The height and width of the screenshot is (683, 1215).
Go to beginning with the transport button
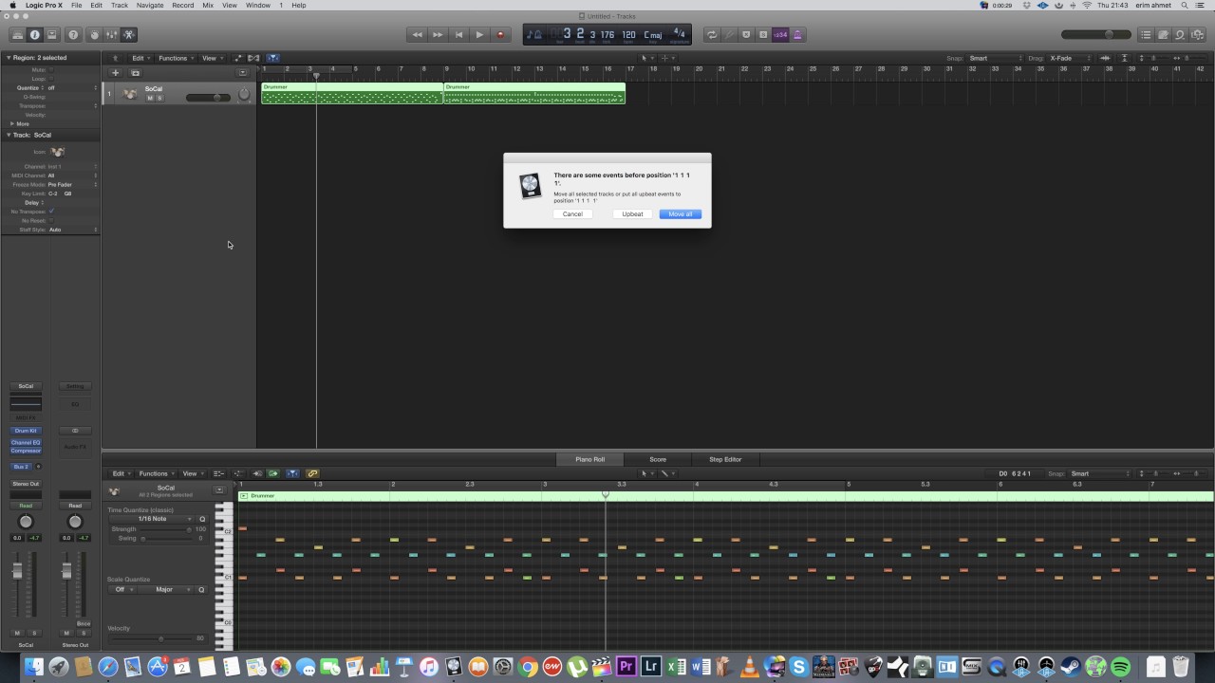458,35
